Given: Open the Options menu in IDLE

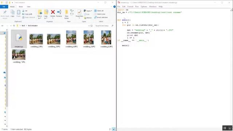Looking at the screenshot, I should tap(144, 7).
